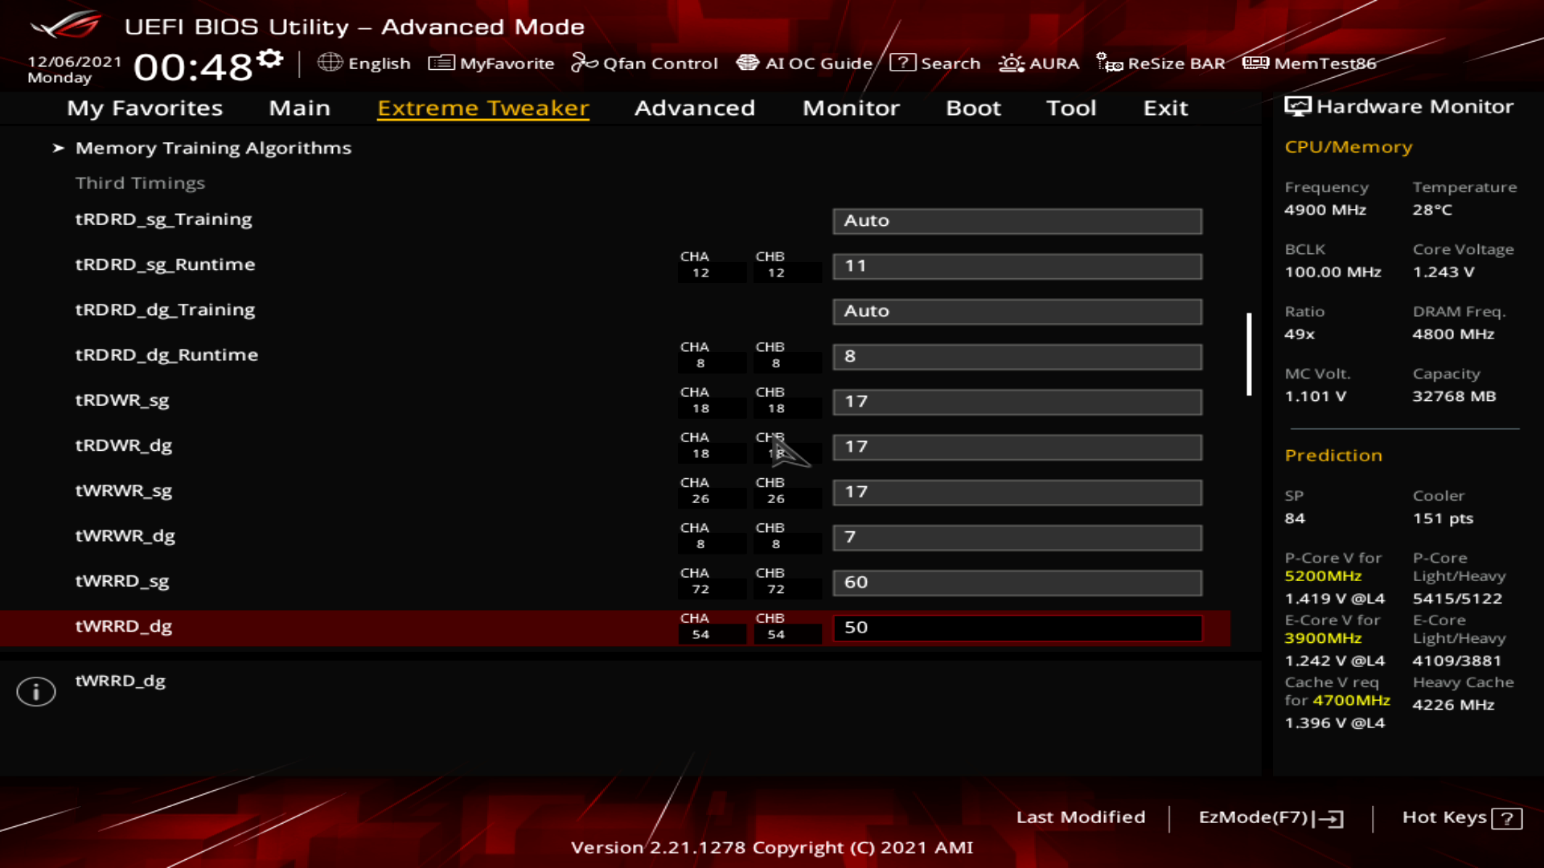The width and height of the screenshot is (1544, 868).
Task: Click the clock settings gear icon
Action: 271,59
